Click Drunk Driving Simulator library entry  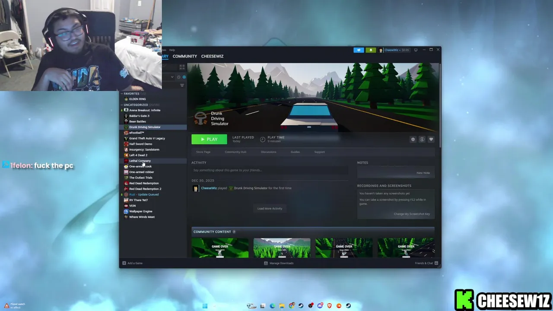pos(153,127)
